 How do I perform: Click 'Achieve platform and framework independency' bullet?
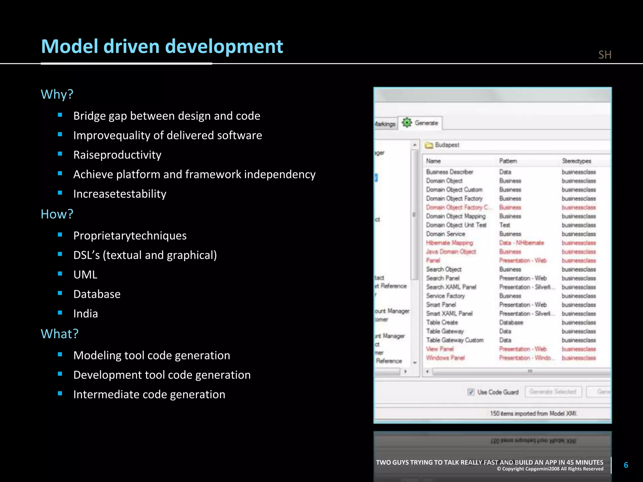pyautogui.click(x=194, y=174)
